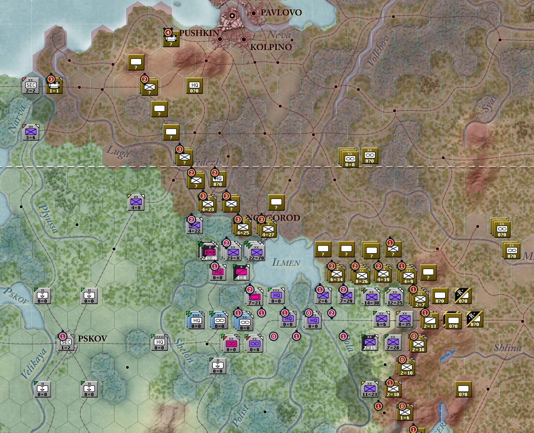Click the pink 4=4 brigade counter
This screenshot has width=534, height=433.
click(x=241, y=272)
